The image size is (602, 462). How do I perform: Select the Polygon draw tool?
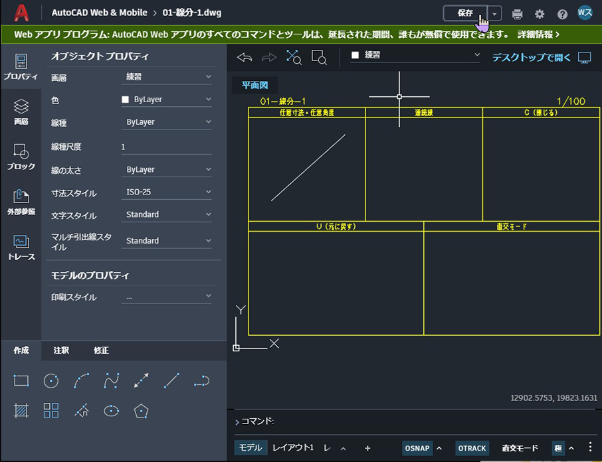[x=142, y=411]
